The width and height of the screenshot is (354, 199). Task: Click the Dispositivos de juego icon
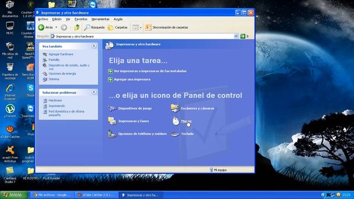pyautogui.click(x=112, y=108)
